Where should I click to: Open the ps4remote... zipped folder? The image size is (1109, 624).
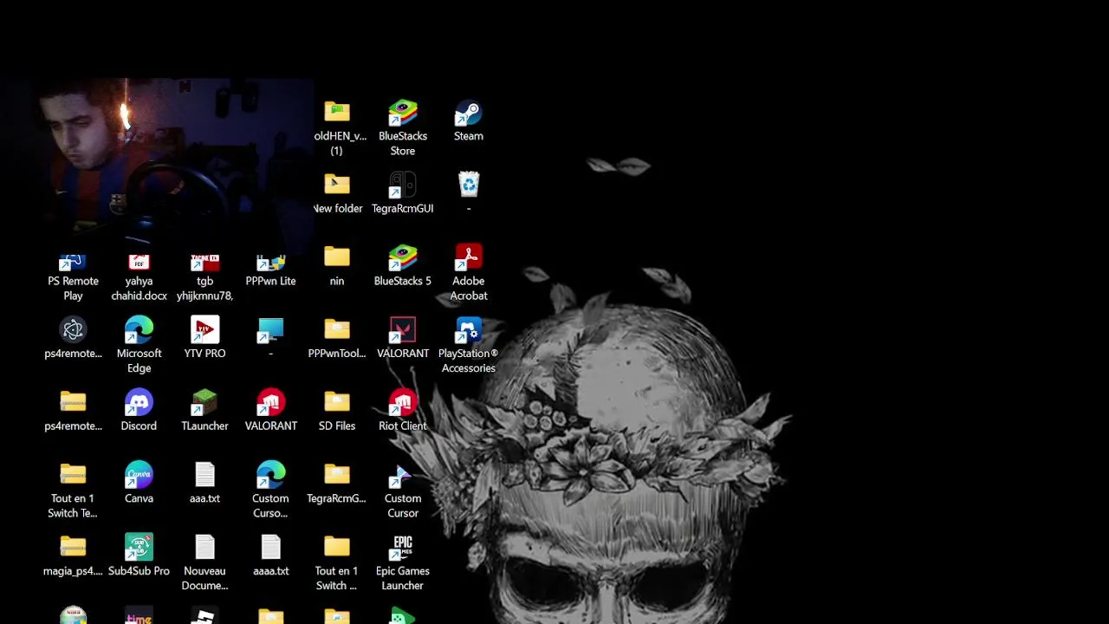tap(73, 411)
